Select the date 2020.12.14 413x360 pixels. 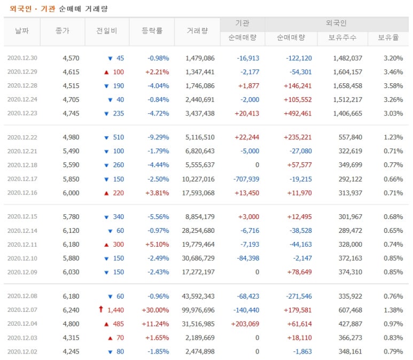(x=22, y=231)
